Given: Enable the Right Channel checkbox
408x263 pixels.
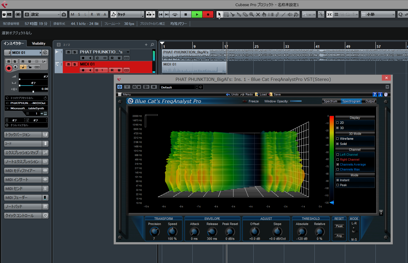Looking at the screenshot, I should pyautogui.click(x=338, y=159).
